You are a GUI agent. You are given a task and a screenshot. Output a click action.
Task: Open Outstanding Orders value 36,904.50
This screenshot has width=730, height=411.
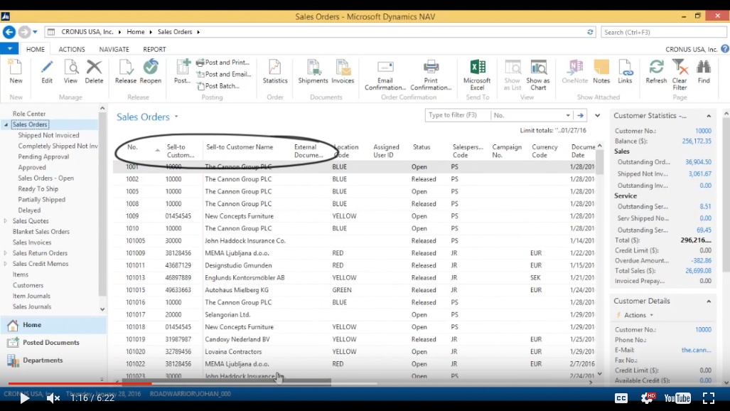[698, 162]
